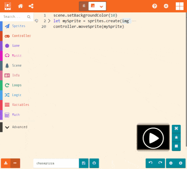Open the editor language dropdown arrow

tap(102, 6)
